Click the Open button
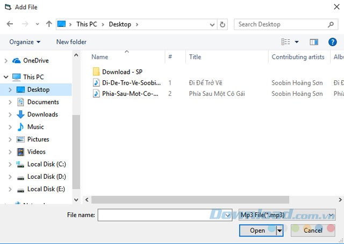344x244 pixels. coord(257,231)
